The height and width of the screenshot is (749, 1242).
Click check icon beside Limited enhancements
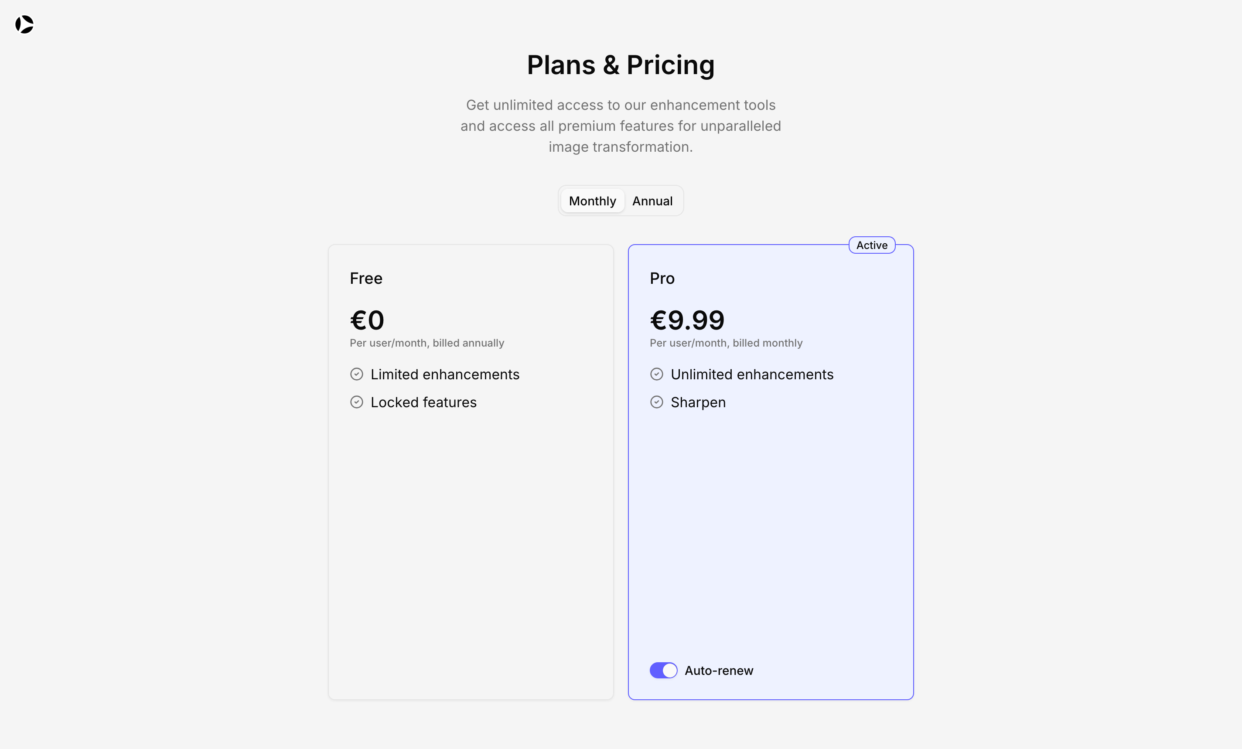coord(356,374)
